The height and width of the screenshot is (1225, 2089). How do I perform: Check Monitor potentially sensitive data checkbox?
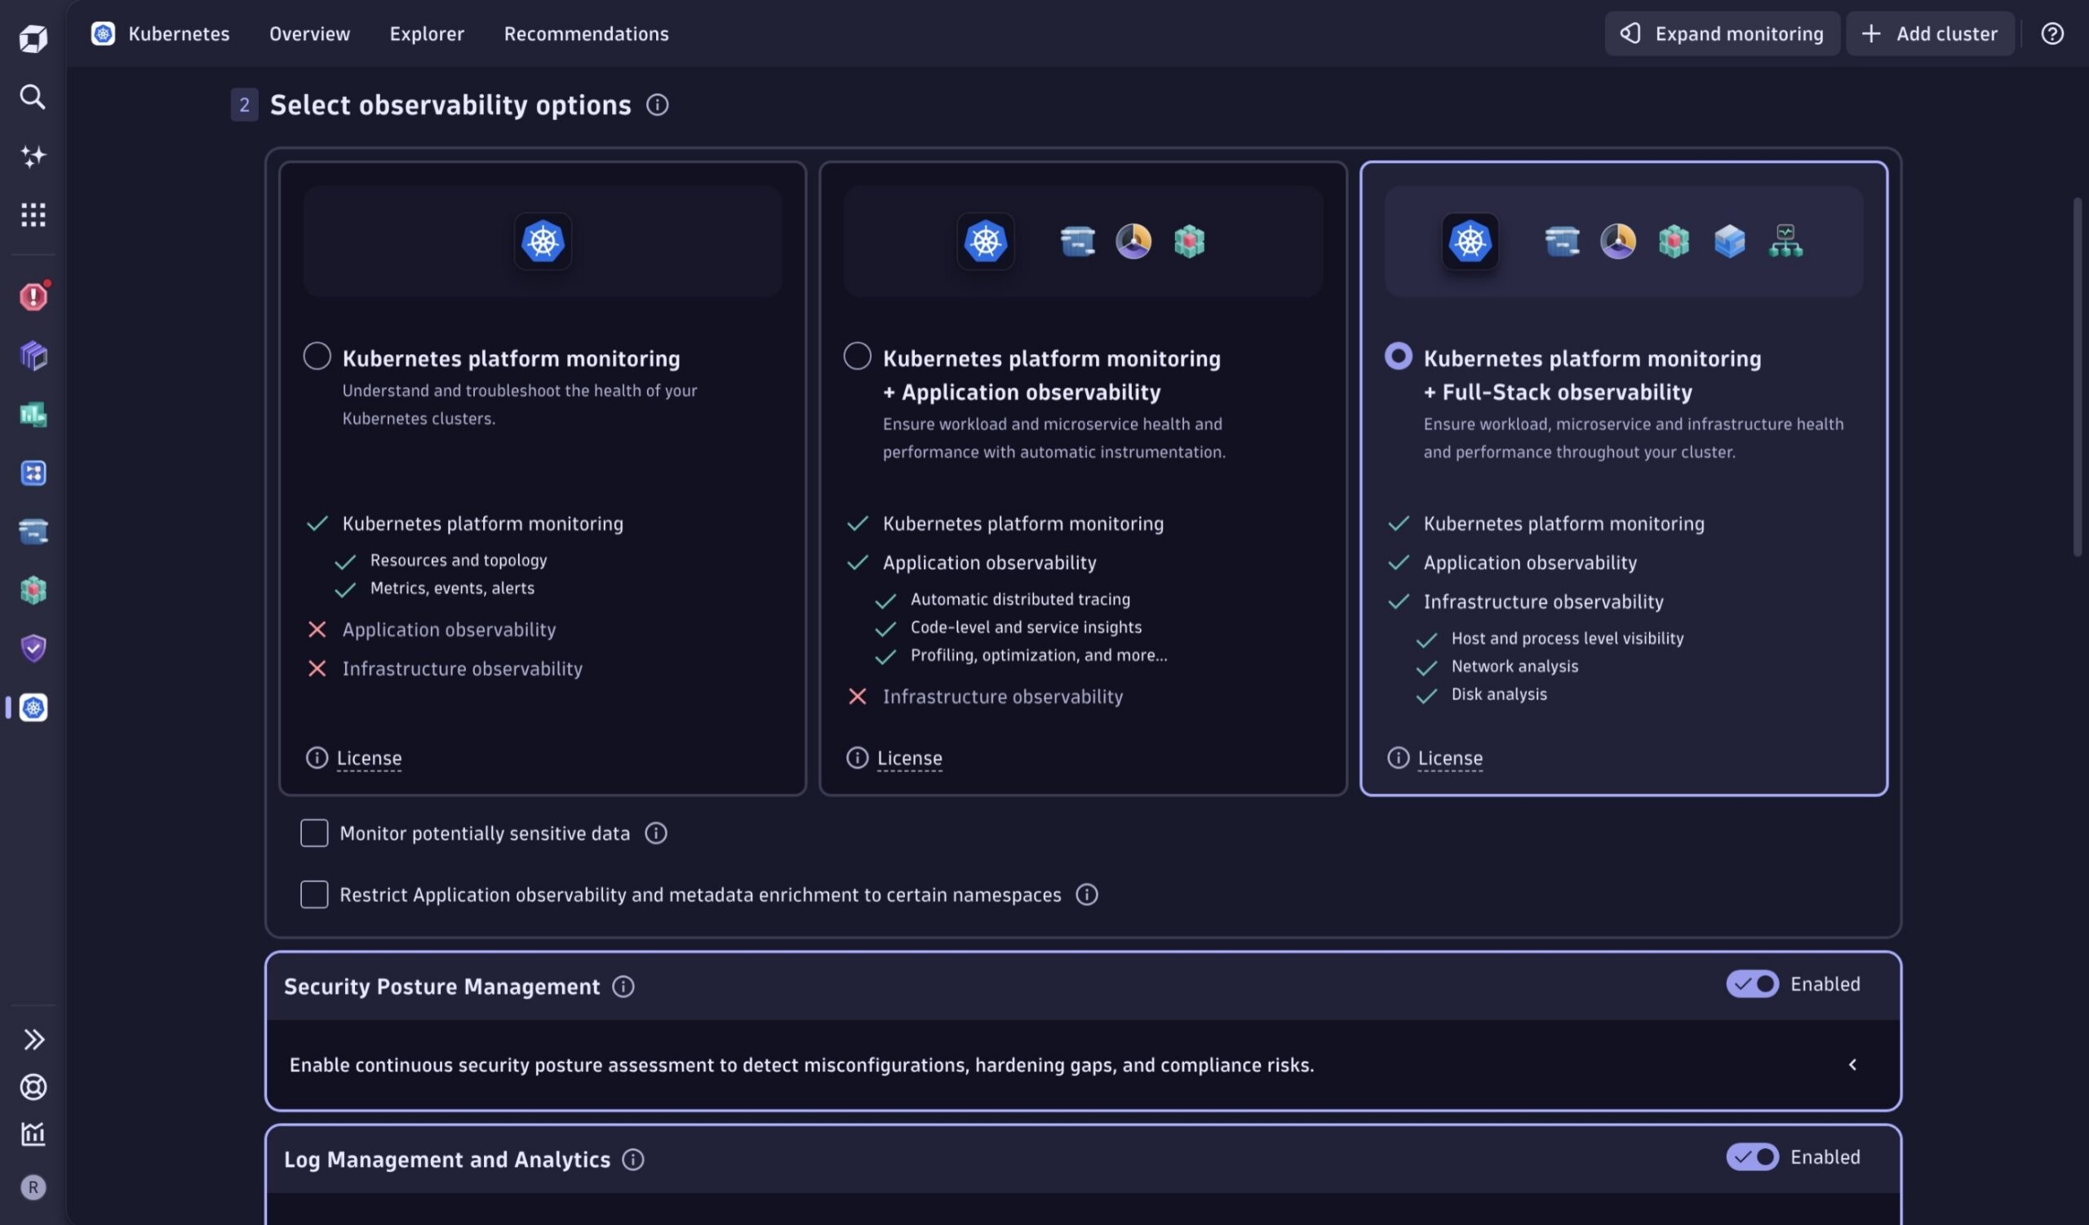coord(314,833)
